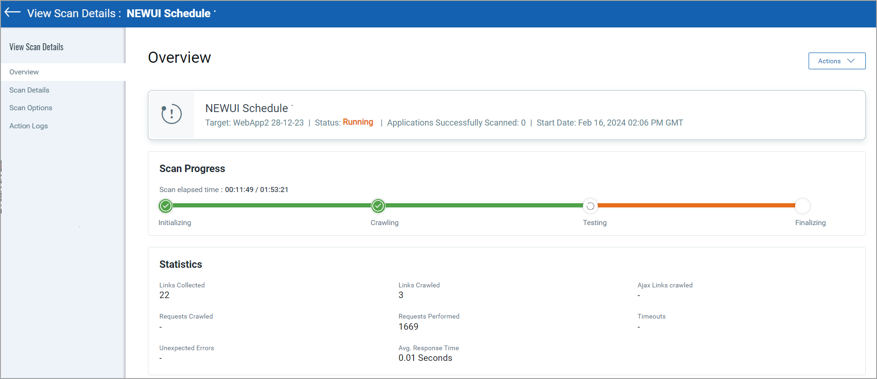This screenshot has height=379, width=877.
Task: Click the Unexpected Errors label
Action: click(x=187, y=348)
